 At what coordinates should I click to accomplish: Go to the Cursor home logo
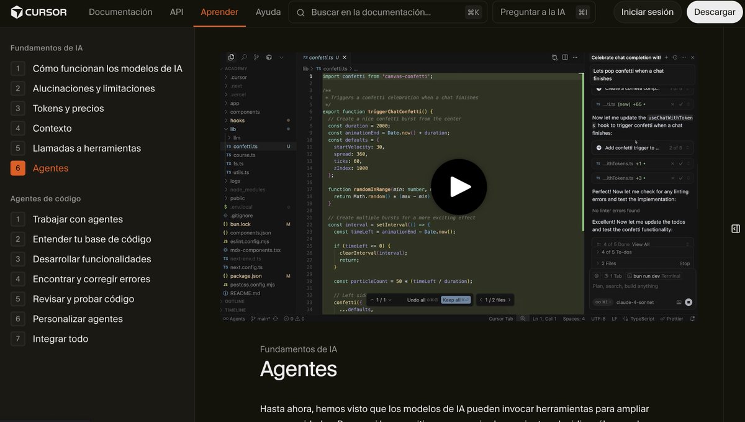[x=38, y=12]
